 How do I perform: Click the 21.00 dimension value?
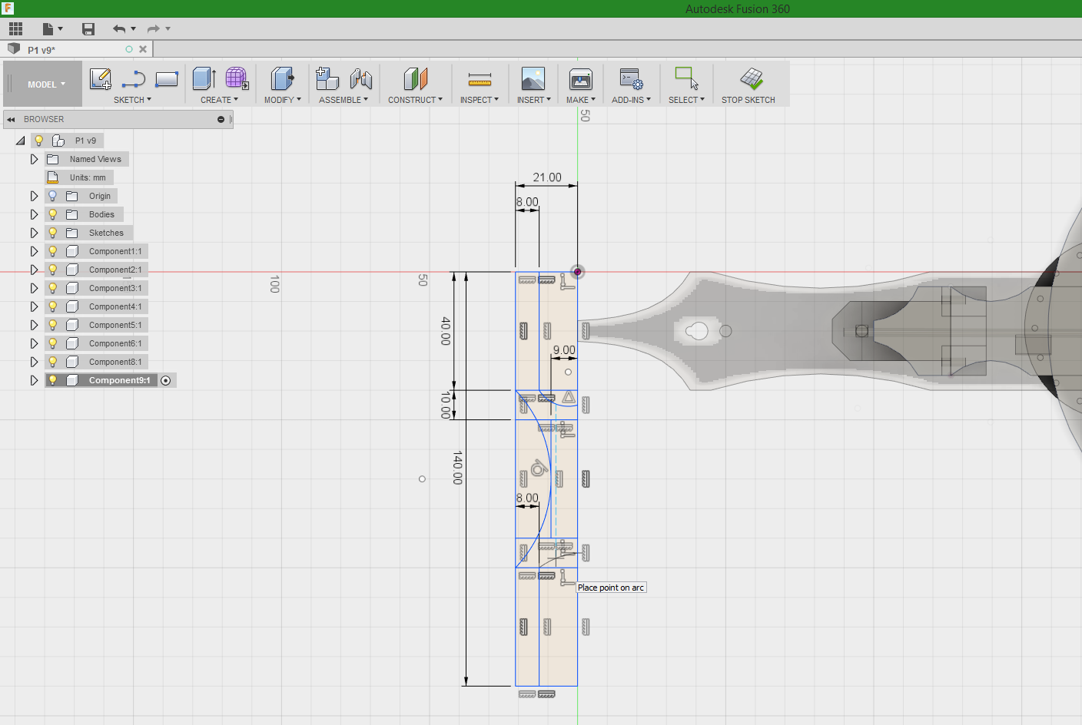(x=547, y=177)
